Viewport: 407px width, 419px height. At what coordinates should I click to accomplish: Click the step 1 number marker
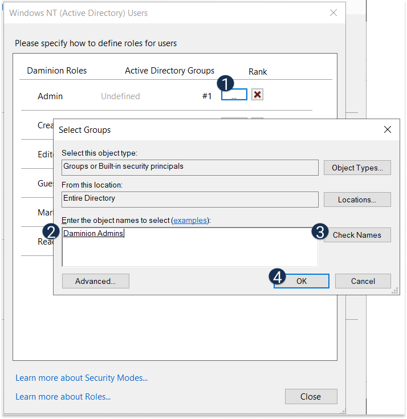(226, 83)
